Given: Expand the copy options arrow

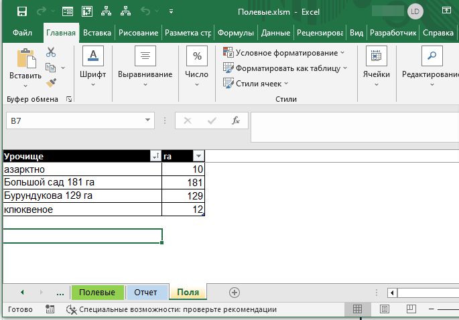Looking at the screenshot, I should (x=63, y=68).
